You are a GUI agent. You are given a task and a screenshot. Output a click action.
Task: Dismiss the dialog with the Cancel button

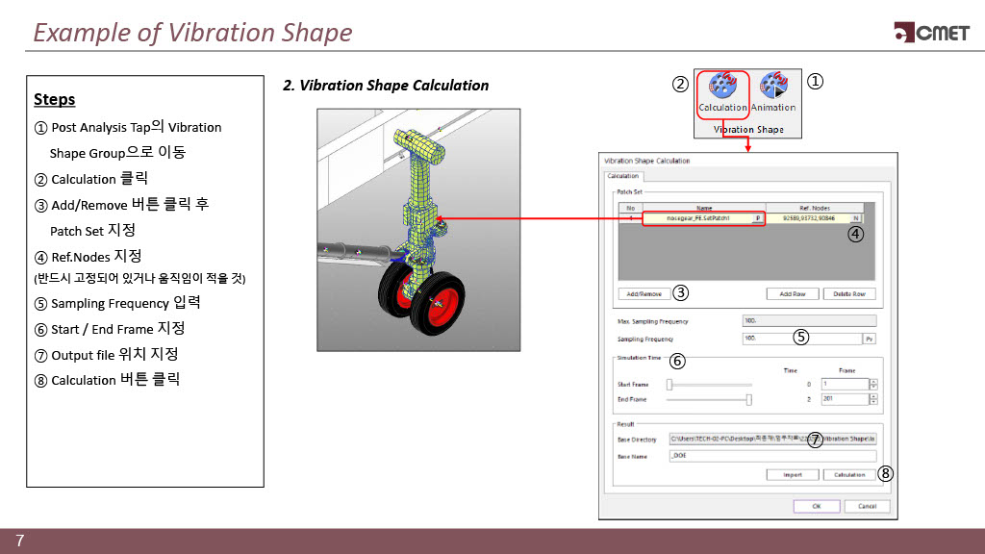867,506
